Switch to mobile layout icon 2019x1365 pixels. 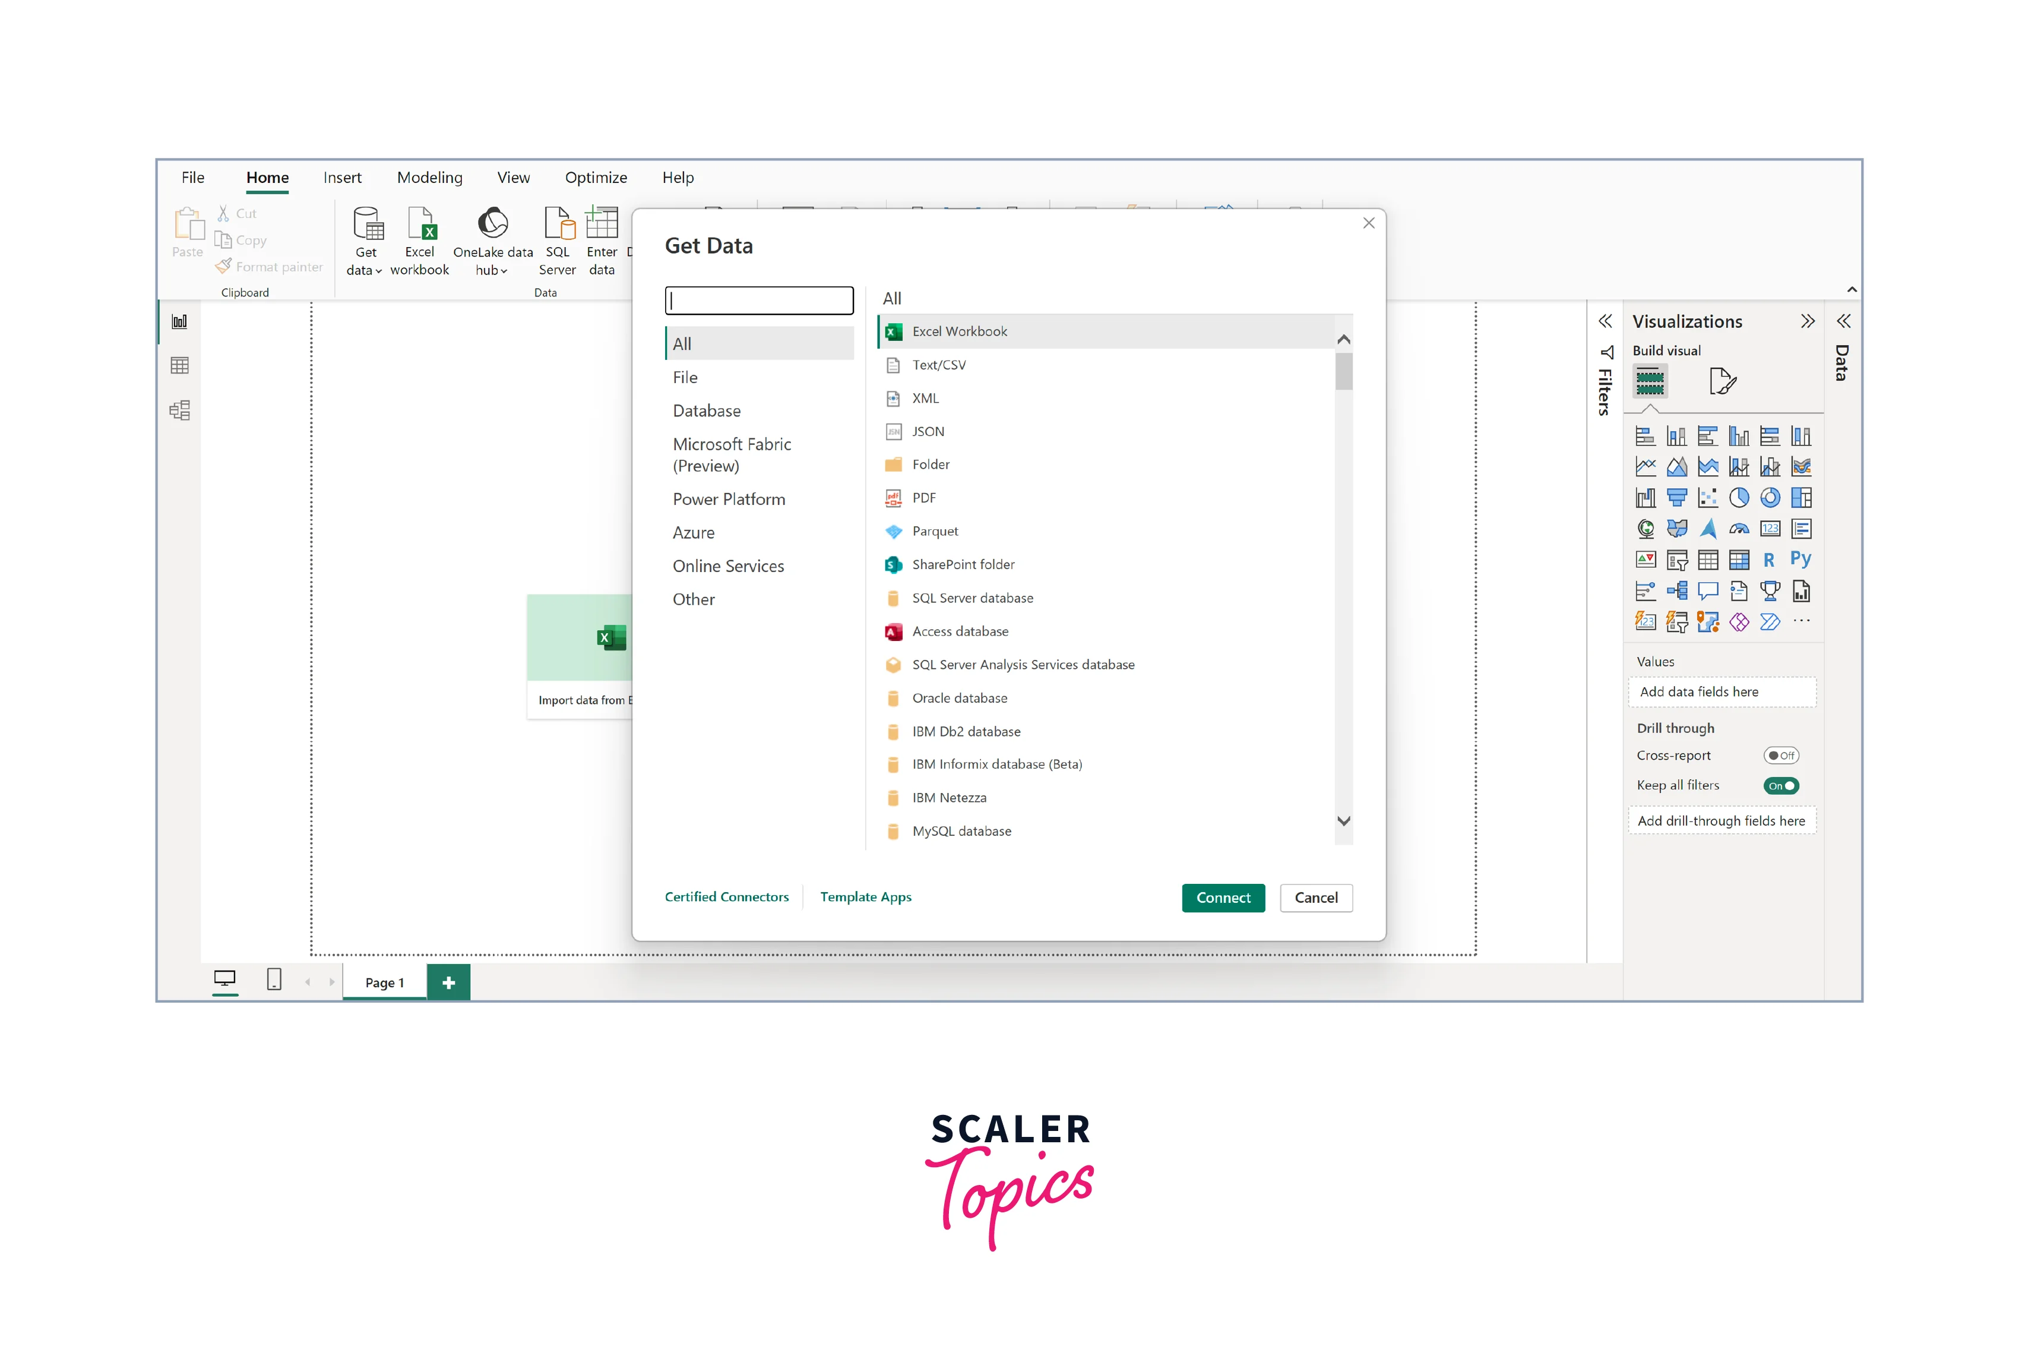click(x=274, y=980)
